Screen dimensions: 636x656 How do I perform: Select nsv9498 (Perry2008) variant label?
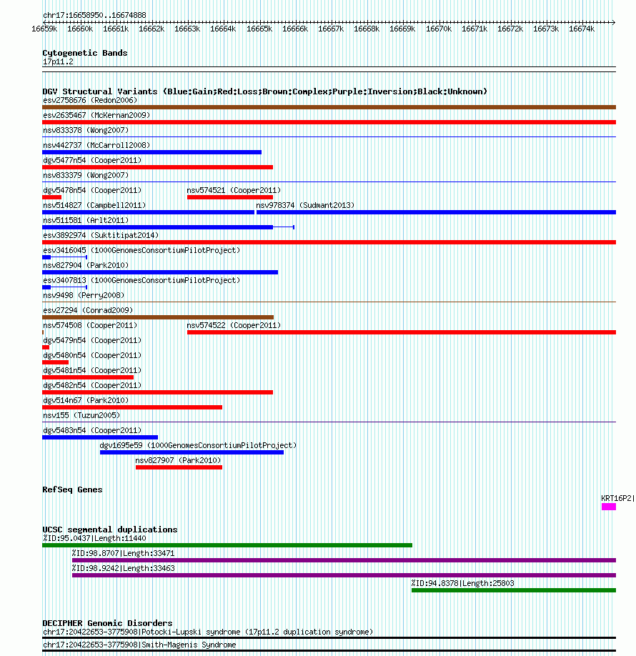tap(84, 295)
